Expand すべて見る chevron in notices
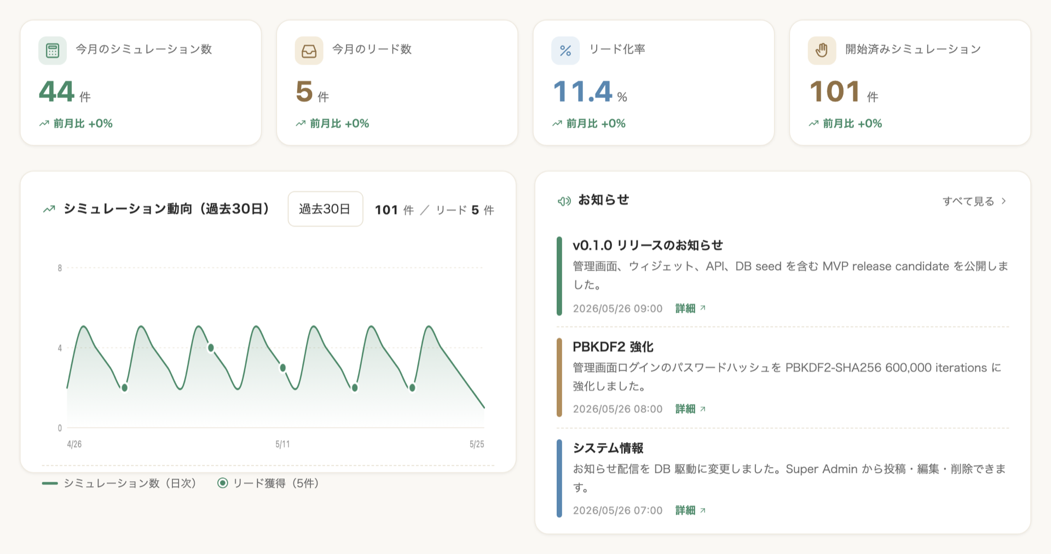 click(1003, 201)
